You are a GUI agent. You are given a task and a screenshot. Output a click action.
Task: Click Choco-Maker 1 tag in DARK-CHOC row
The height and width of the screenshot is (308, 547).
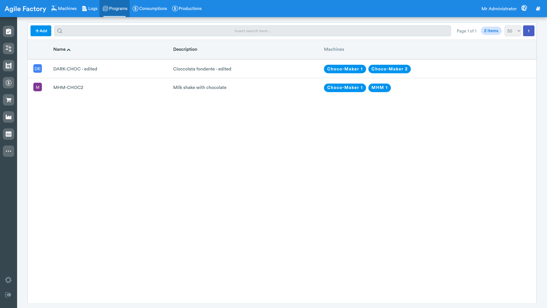point(345,69)
